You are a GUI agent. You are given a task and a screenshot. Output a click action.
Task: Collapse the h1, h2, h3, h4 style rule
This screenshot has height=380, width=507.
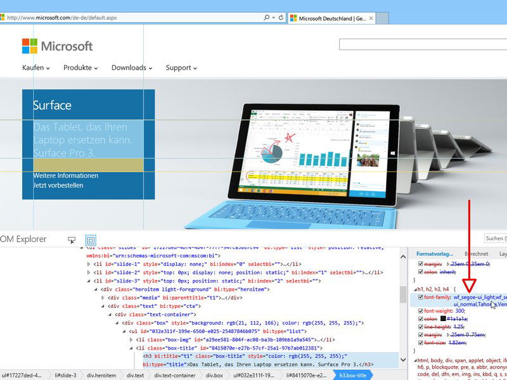[x=416, y=289]
